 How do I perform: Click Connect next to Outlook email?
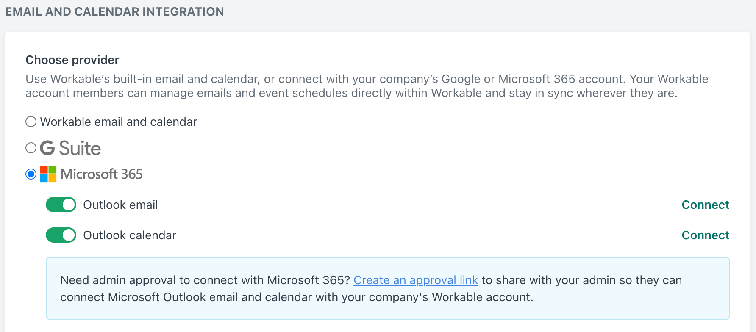706,205
